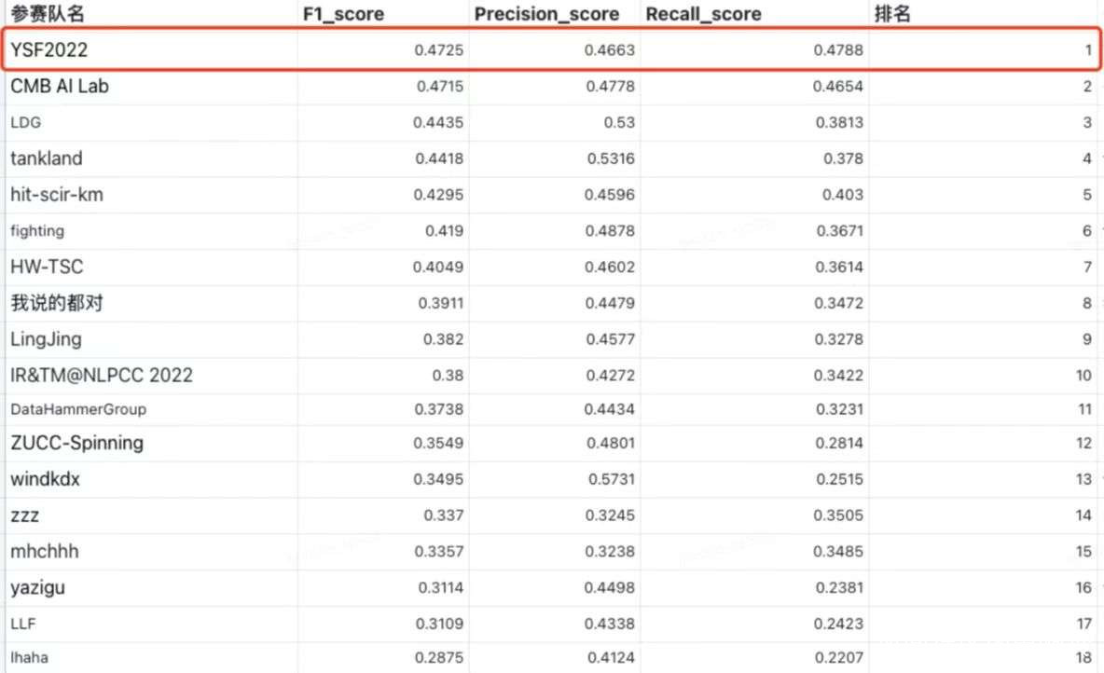Screen dimensions: 1104x673
Task: Select the YSF2022 team name cell
Action: (x=48, y=50)
